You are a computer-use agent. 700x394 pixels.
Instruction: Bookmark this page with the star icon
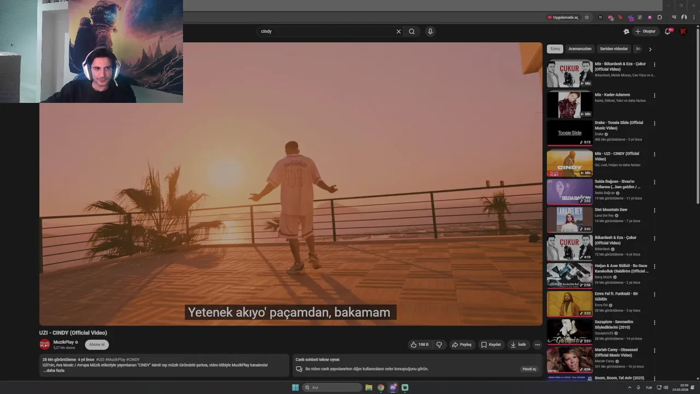pos(587,17)
